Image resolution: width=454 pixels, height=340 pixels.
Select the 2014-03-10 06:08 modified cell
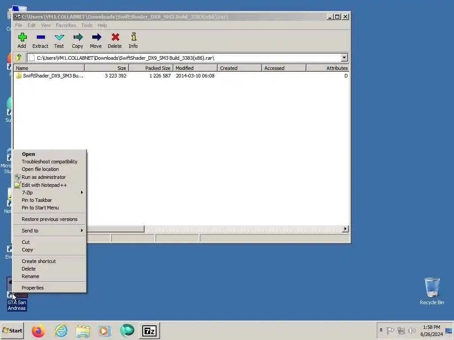click(195, 76)
